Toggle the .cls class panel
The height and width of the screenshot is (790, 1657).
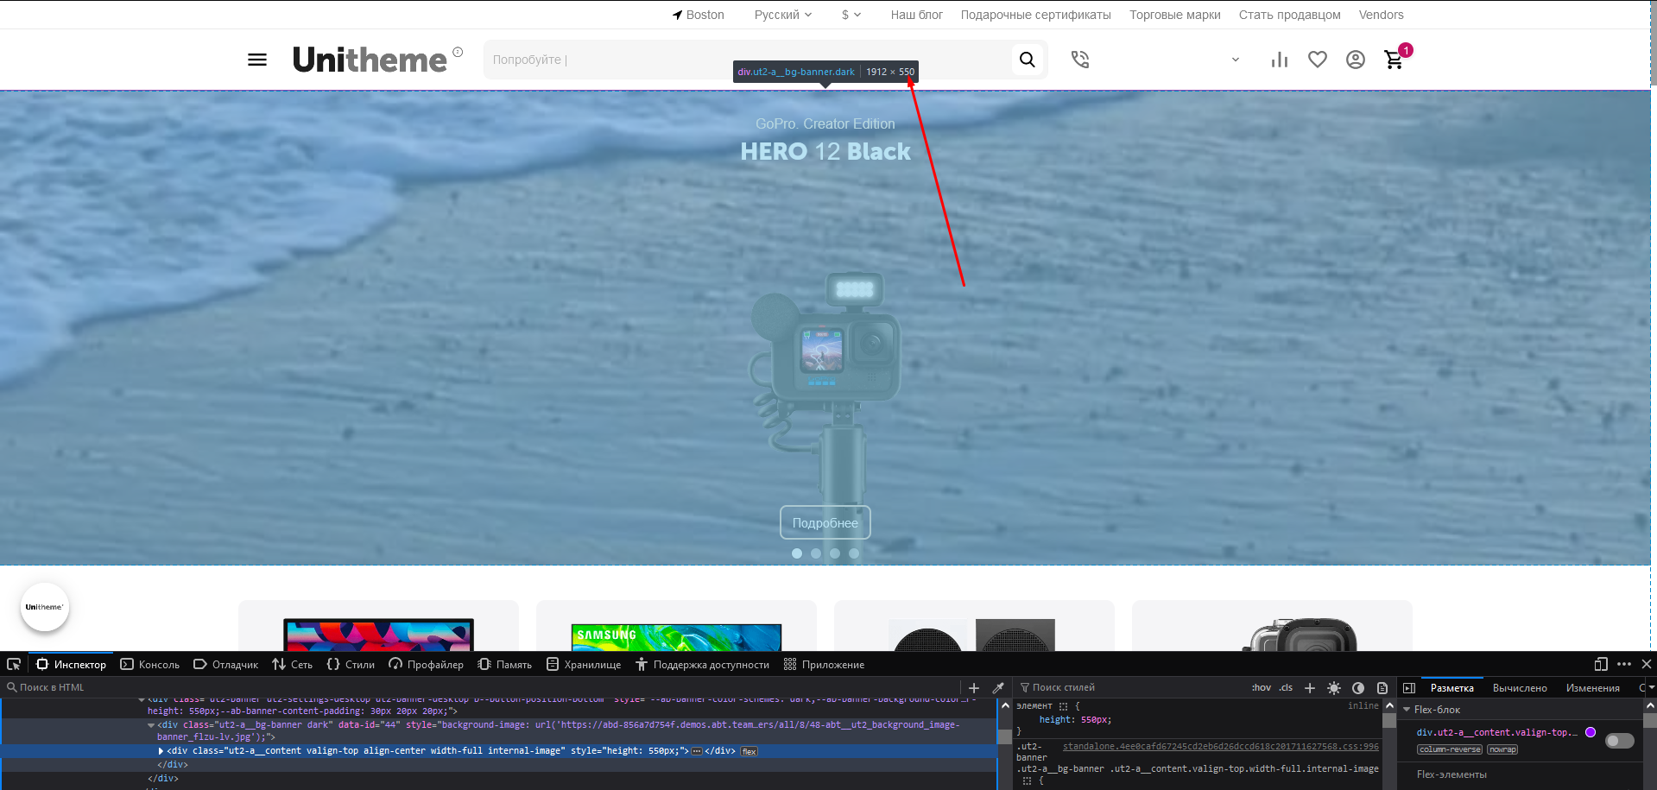(x=1286, y=688)
